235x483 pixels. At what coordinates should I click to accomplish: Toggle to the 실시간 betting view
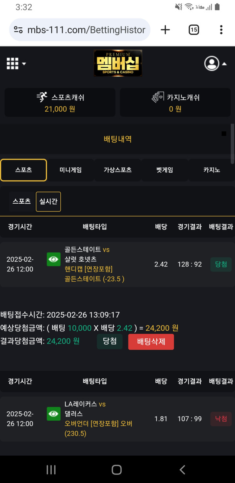coord(48,201)
